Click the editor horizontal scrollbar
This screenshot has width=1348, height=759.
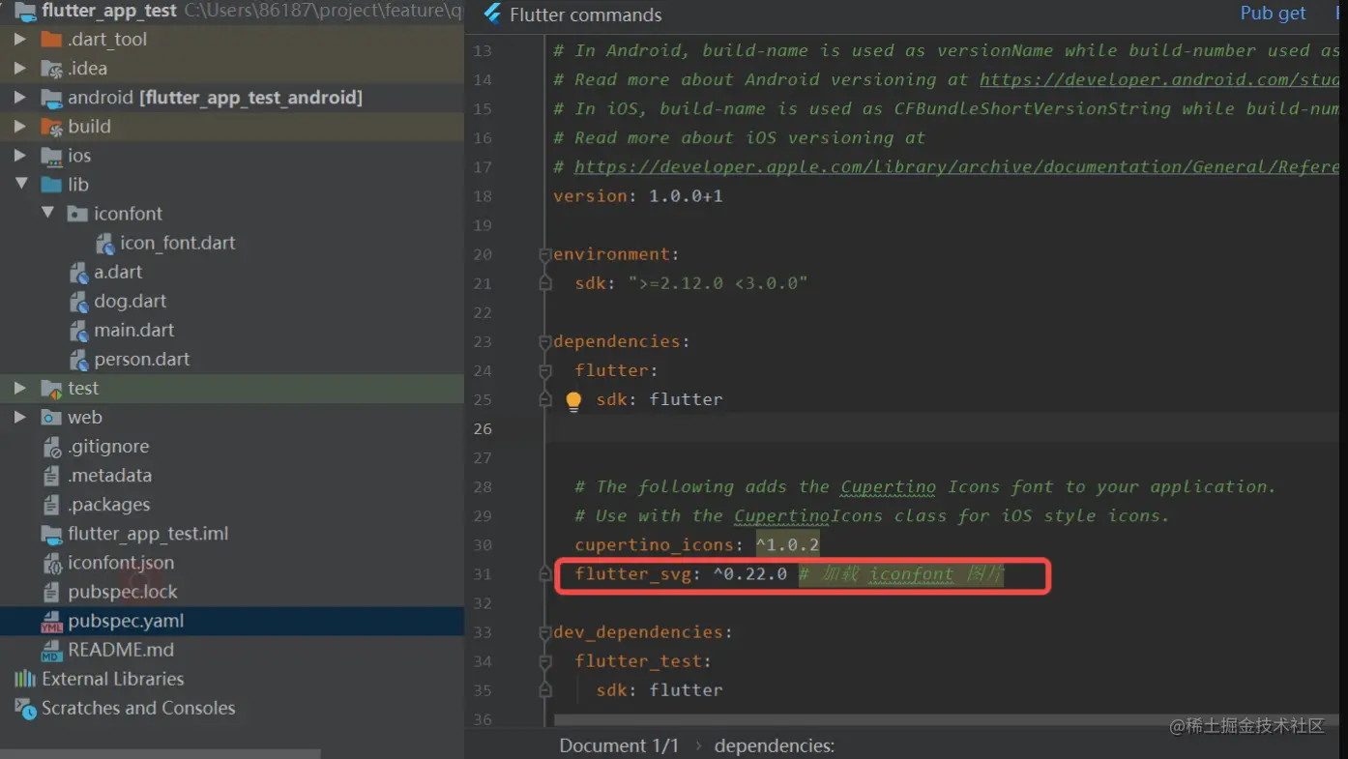[946, 720]
